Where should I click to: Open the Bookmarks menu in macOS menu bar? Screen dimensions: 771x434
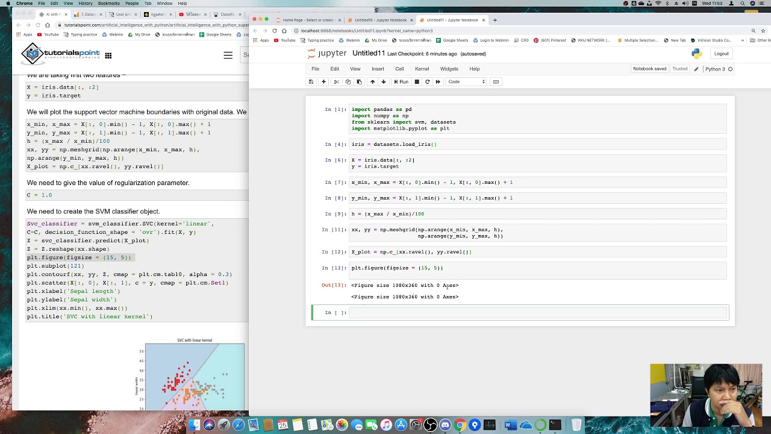click(x=109, y=3)
